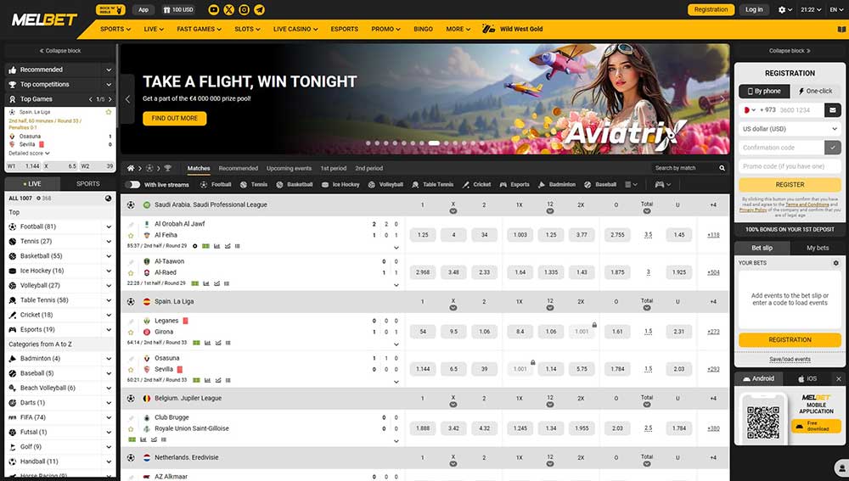Click the top Registration button
849x481 pixels.
[x=711, y=9]
